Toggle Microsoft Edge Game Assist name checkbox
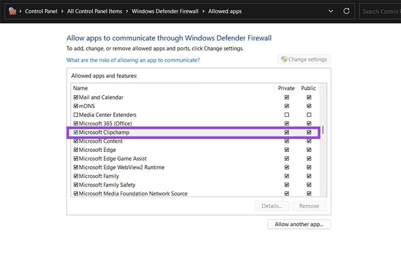Image resolution: width=401 pixels, height=263 pixels. 76,158
